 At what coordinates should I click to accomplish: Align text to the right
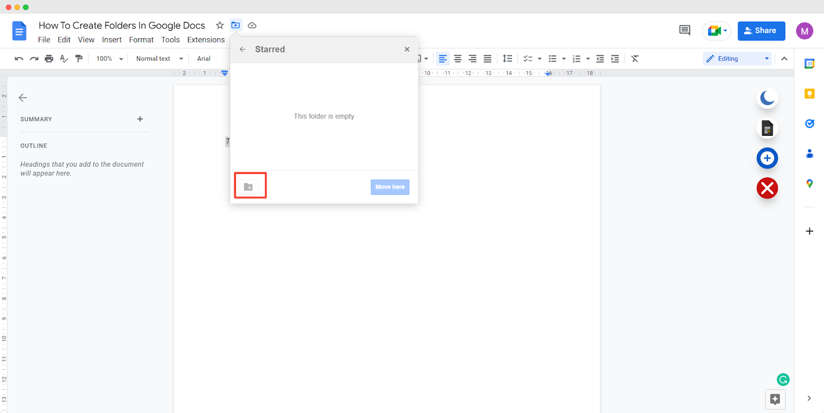pyautogui.click(x=473, y=59)
